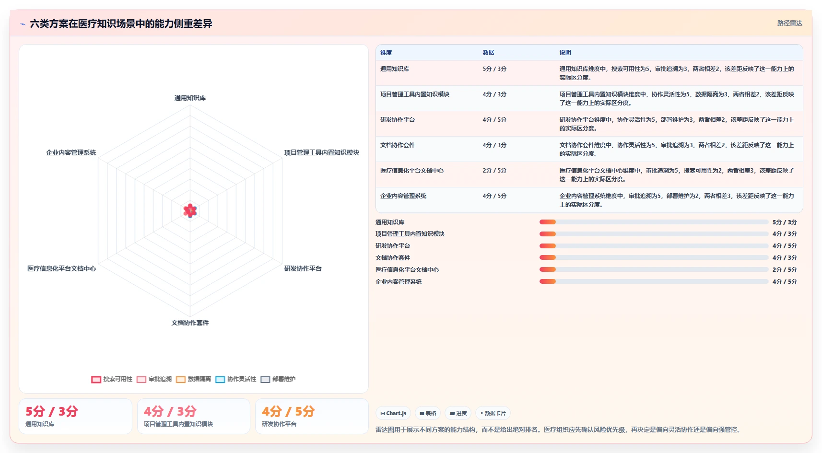Click the 进度 chip
822x453 pixels.
(x=458, y=413)
